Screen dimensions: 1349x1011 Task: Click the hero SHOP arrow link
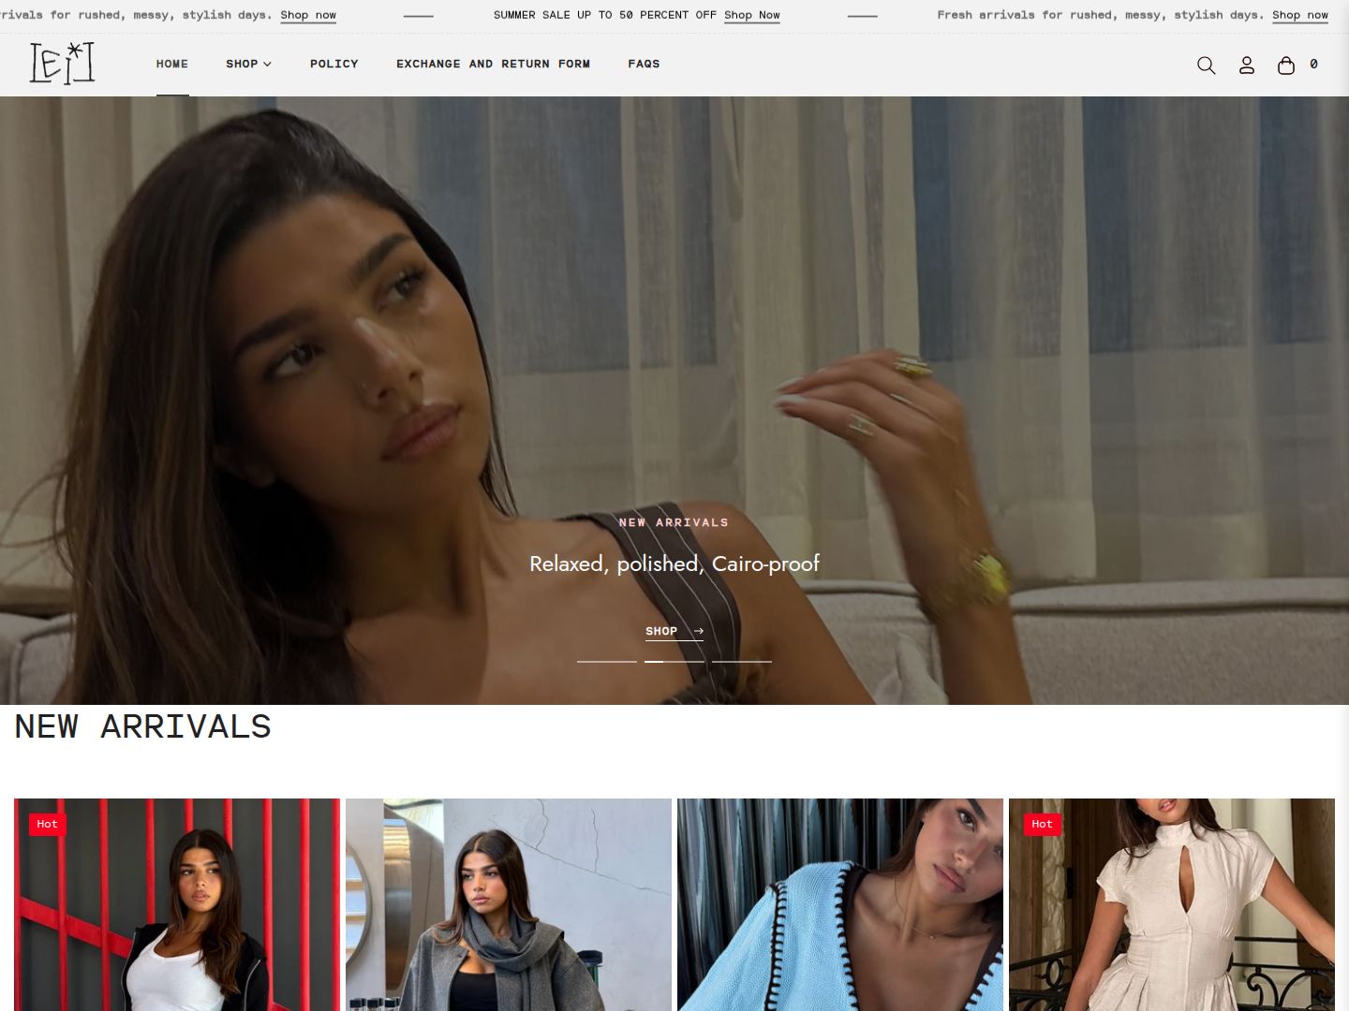674,631
